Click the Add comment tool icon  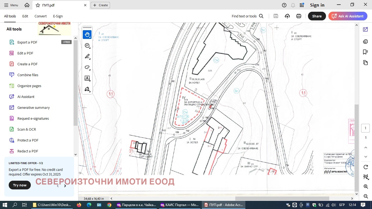[x=87, y=46]
